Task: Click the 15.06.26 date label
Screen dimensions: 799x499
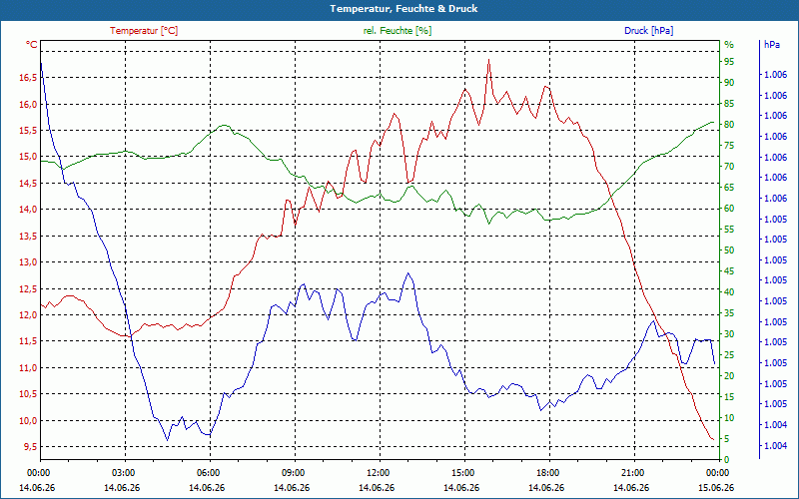Action: (x=716, y=488)
